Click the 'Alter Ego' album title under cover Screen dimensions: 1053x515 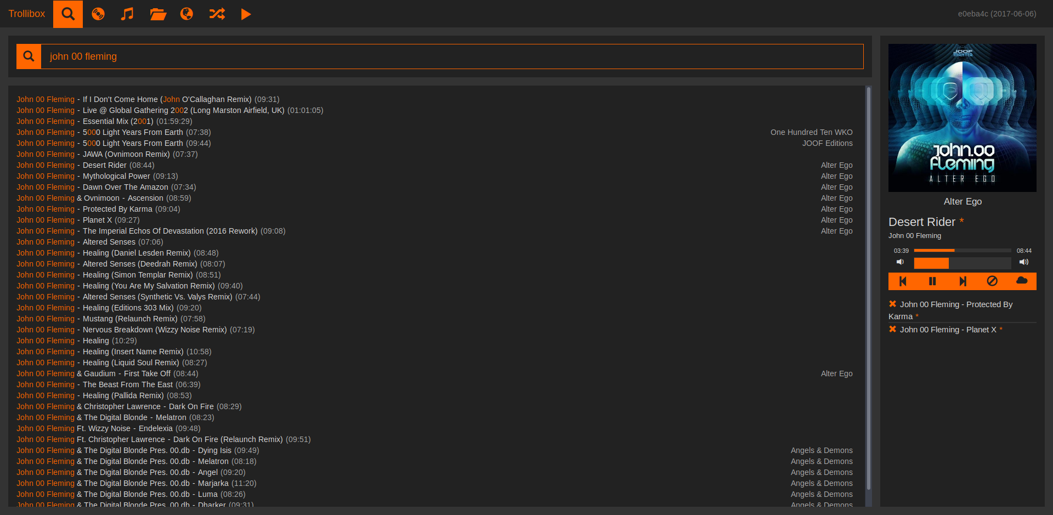[963, 201]
